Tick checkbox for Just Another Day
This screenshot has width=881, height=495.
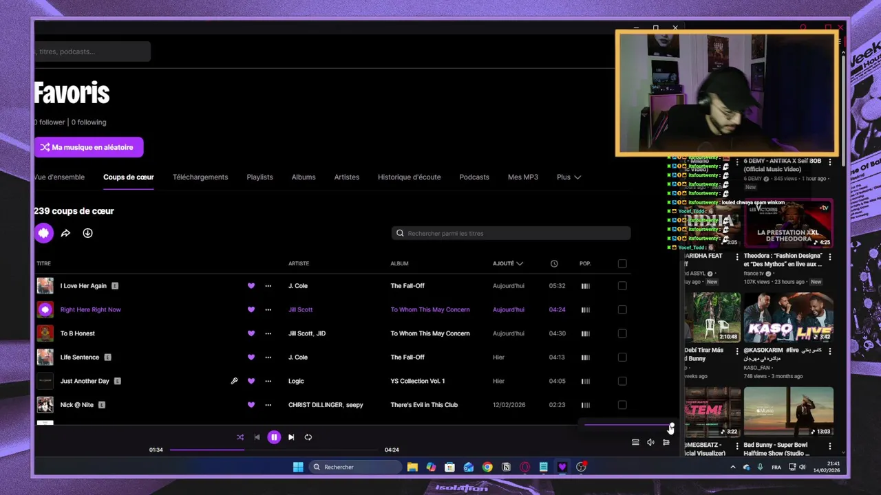click(622, 381)
